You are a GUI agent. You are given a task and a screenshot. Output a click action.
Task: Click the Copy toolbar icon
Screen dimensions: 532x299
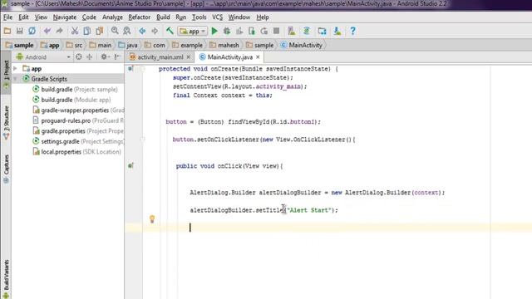point(86,32)
